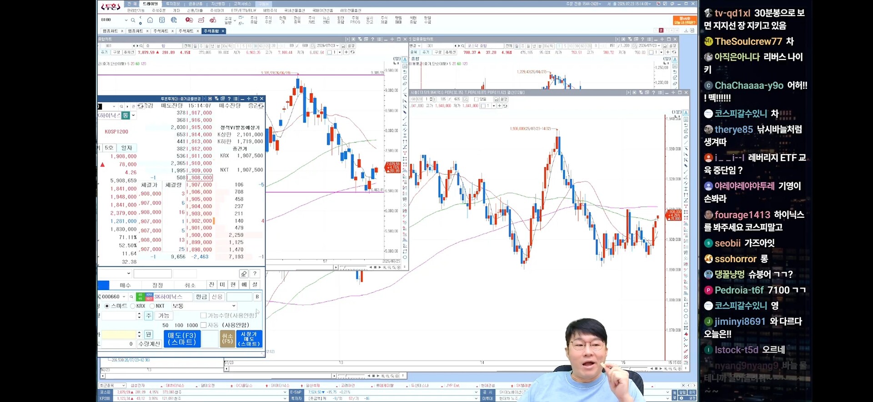Screen dimensions: 873x402
Task: Toggle the 신용 credit order button
Action: point(217,297)
